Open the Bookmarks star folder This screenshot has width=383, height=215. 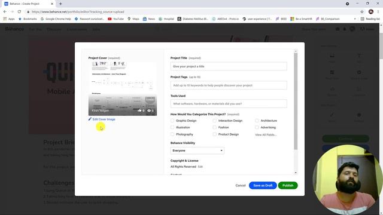pos(28,19)
